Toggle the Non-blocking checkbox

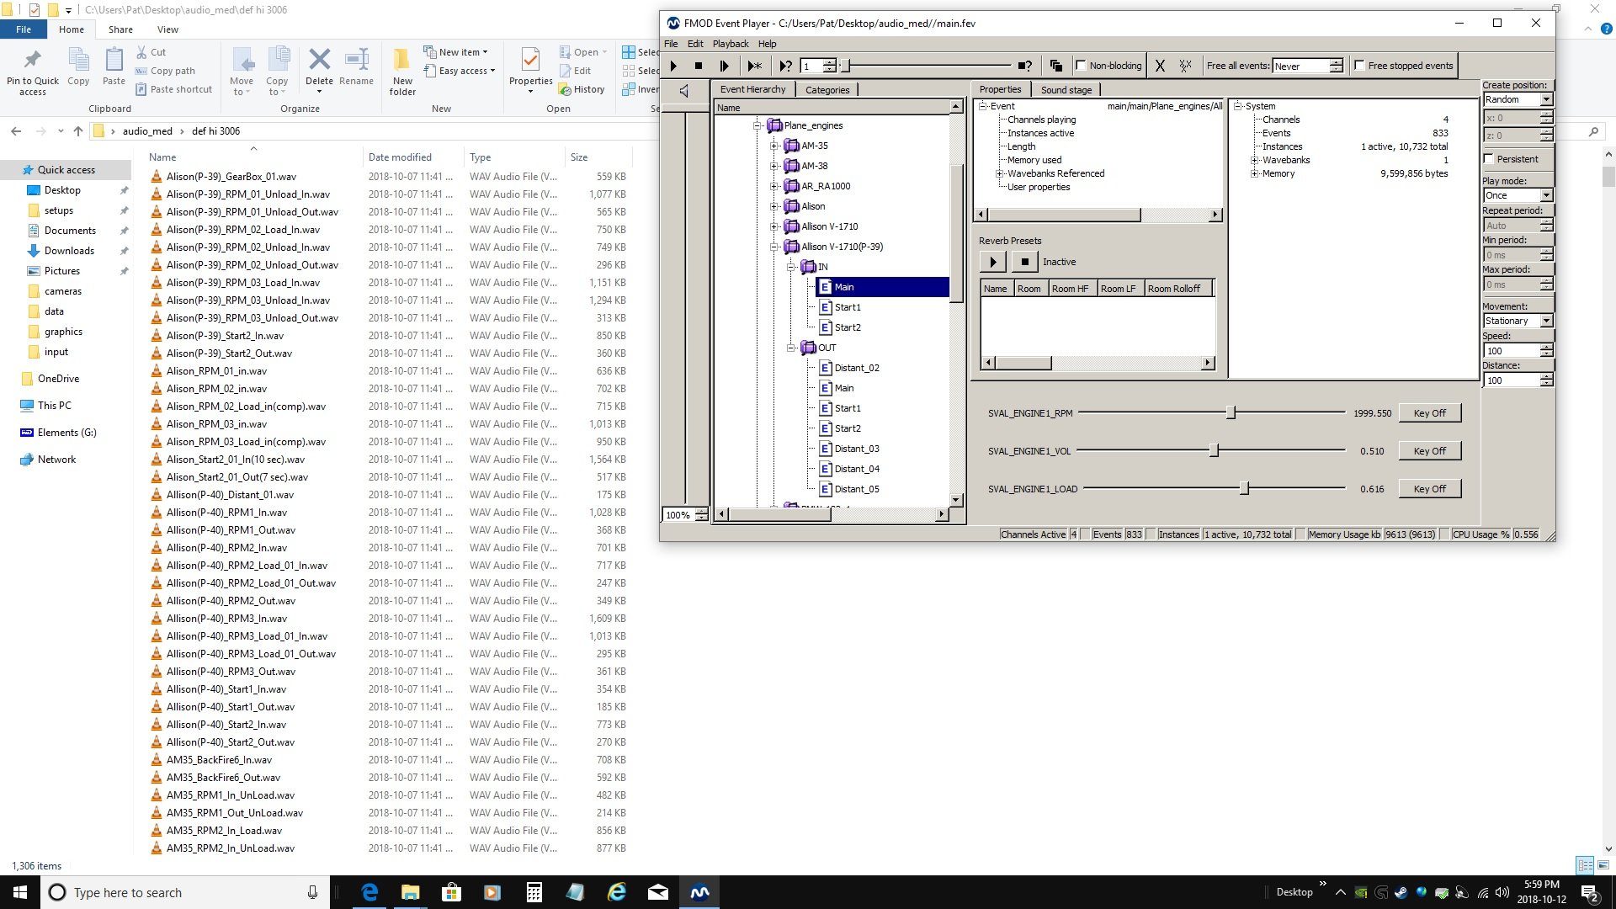1082,66
